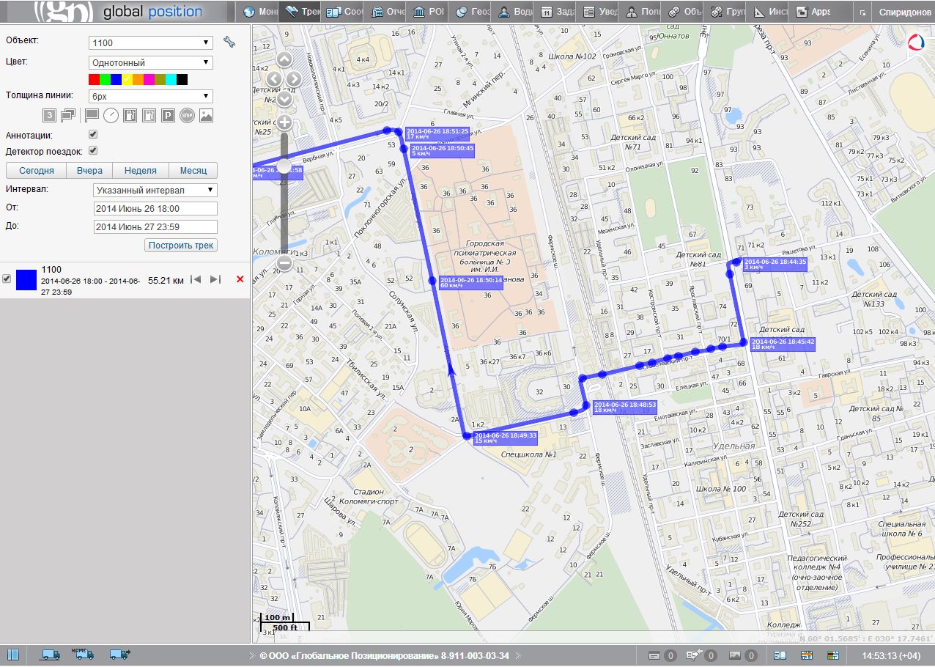Toggle the parking markers icon

click(x=168, y=115)
